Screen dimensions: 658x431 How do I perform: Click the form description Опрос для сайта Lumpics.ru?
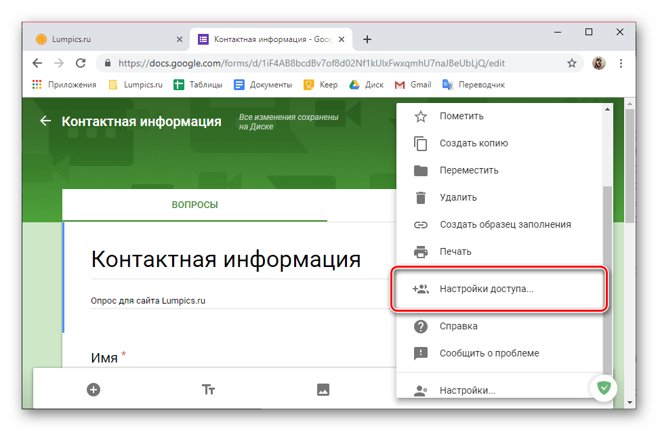(x=148, y=300)
